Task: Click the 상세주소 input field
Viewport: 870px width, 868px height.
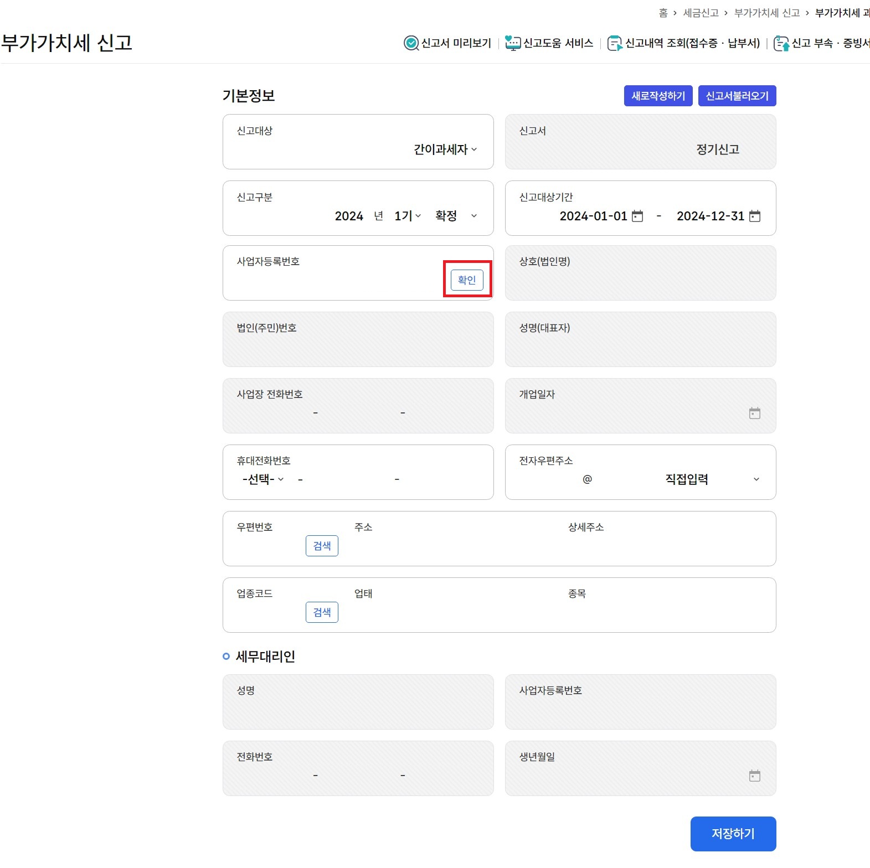Action: pyautogui.click(x=665, y=546)
